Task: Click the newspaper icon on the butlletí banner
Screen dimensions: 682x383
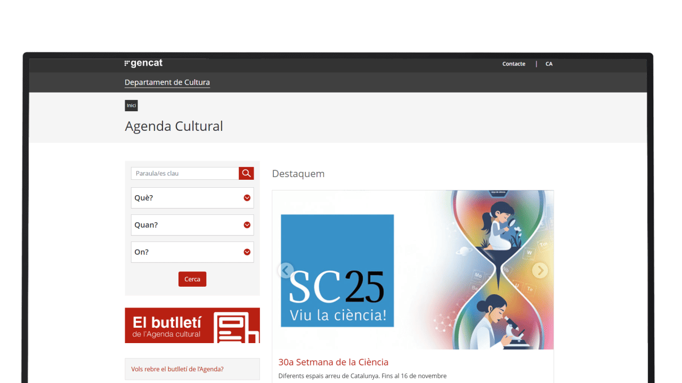Action: coord(236,327)
